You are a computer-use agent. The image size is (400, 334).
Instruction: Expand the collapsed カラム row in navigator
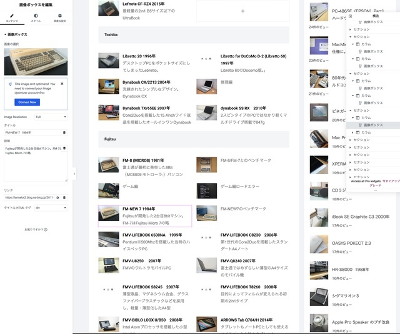click(352, 132)
